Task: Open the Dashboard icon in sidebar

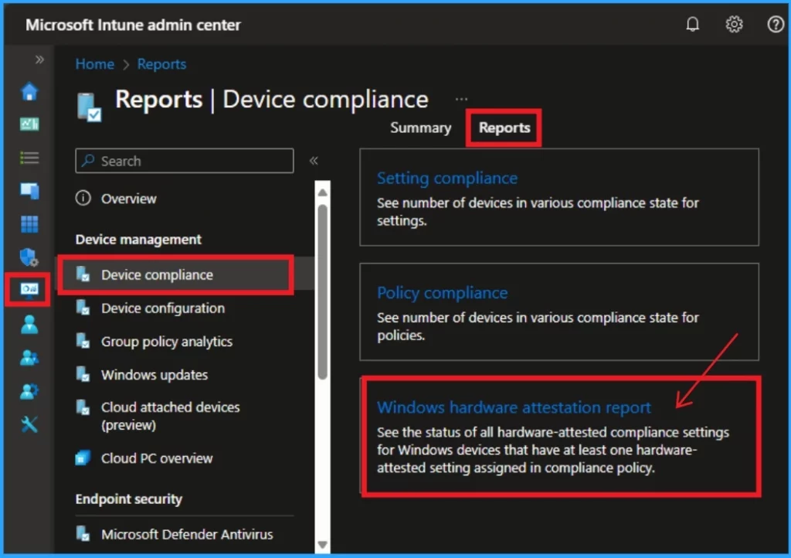Action: pos(29,124)
